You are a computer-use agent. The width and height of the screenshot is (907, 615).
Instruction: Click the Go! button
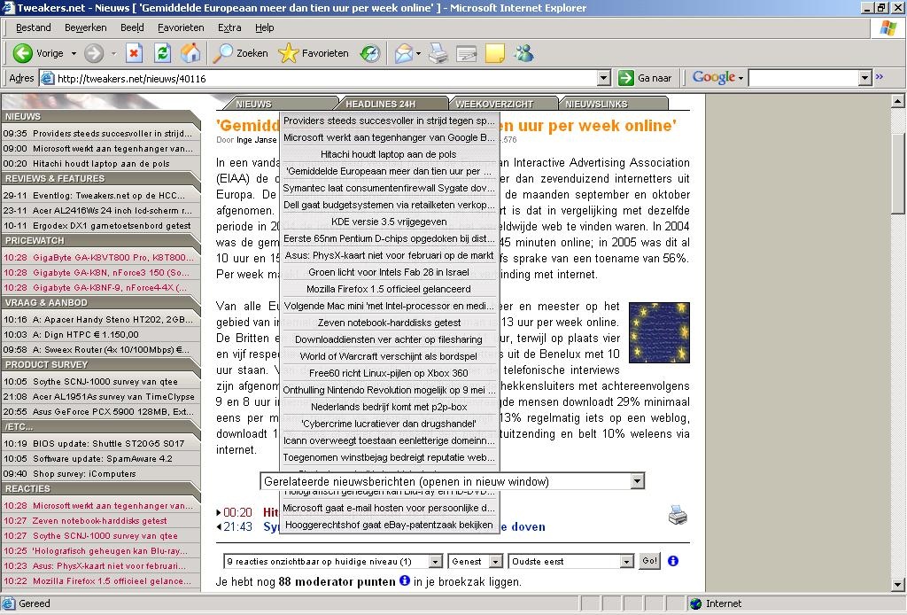point(649,561)
